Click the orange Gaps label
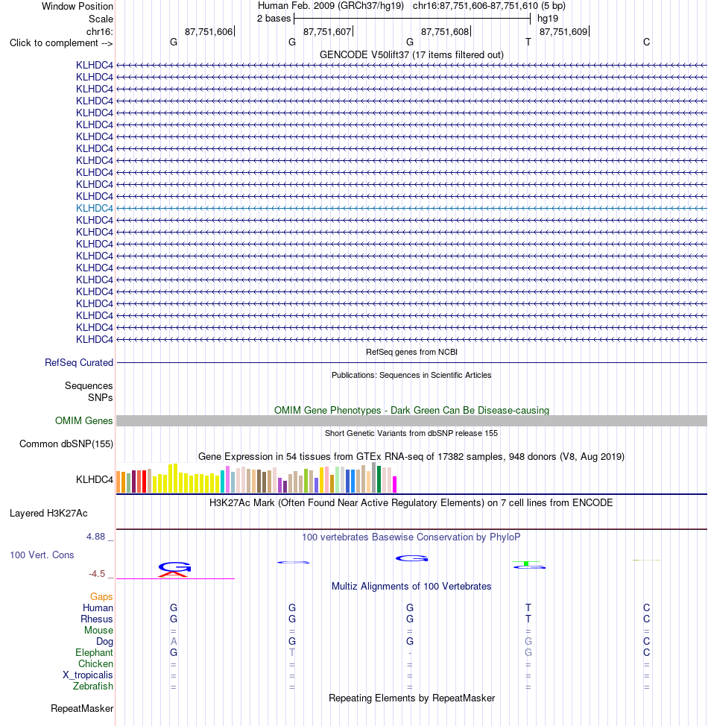The width and height of the screenshot is (708, 726). (x=101, y=597)
